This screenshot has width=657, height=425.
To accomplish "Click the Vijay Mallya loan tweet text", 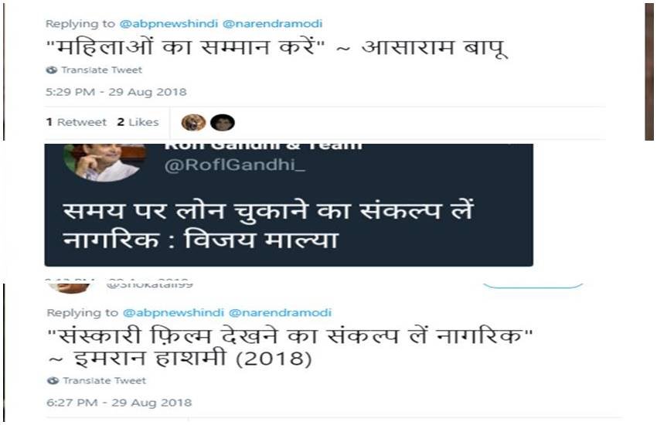I will (268, 225).
